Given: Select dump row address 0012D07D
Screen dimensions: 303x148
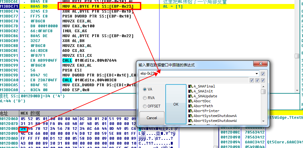Looking at the screenshot, I should point(9,123).
